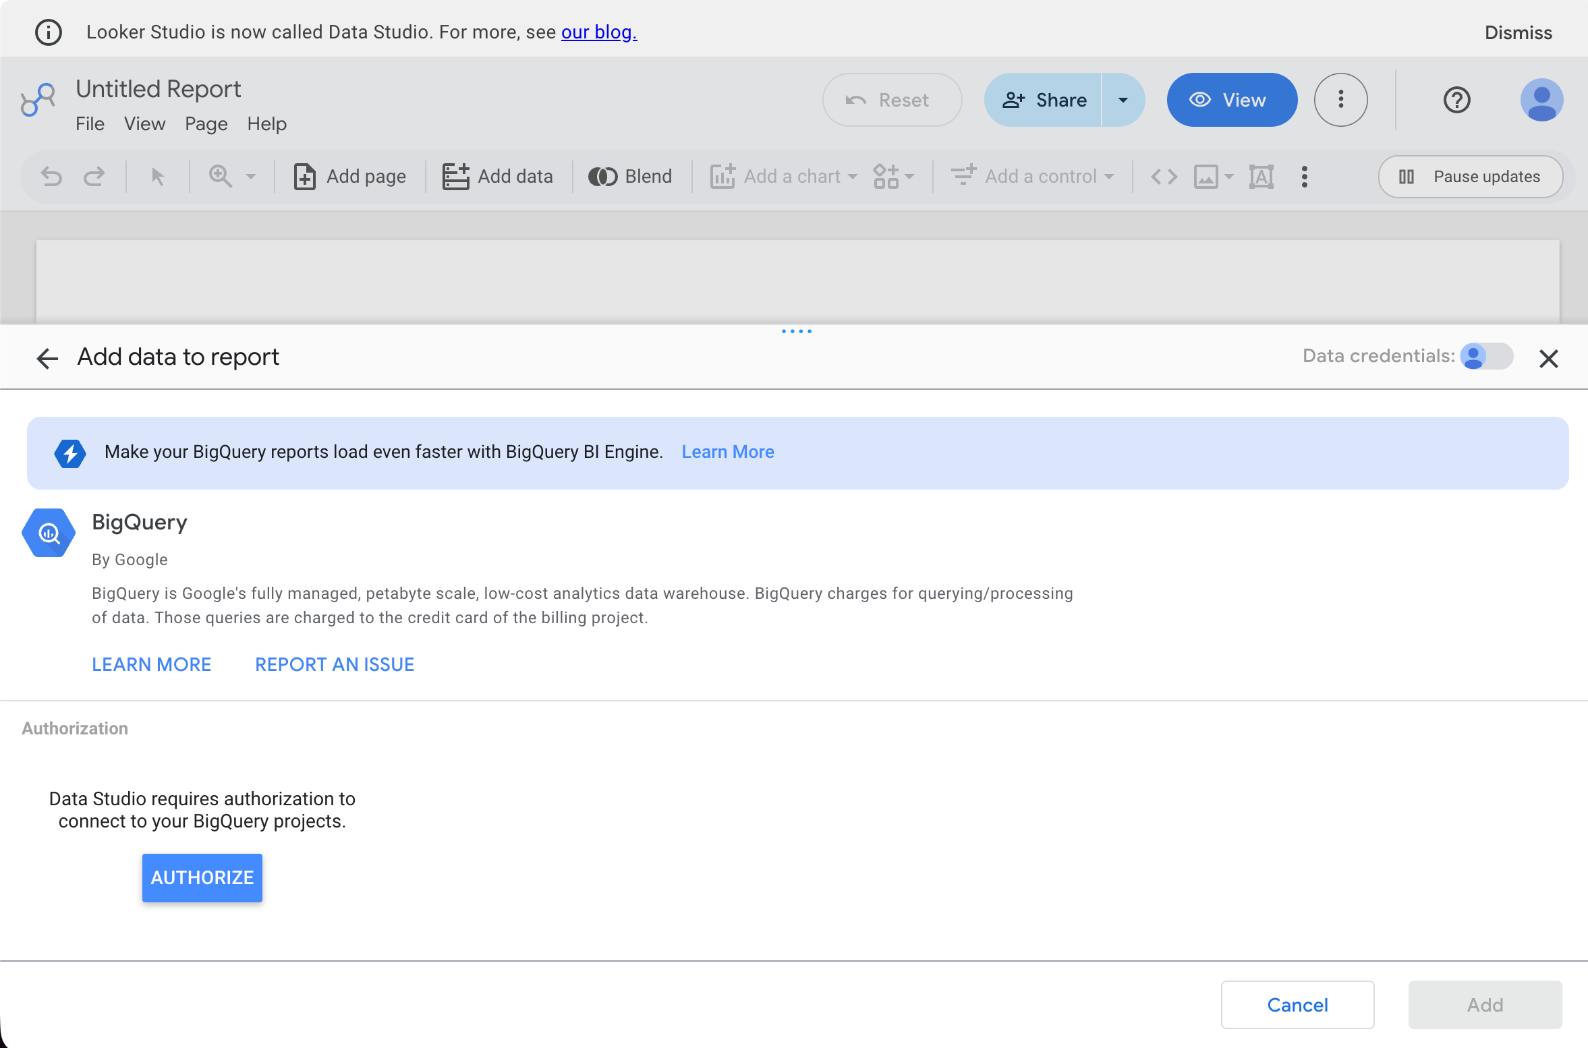The width and height of the screenshot is (1588, 1048).
Task: Open the help question mark icon
Action: (x=1456, y=100)
